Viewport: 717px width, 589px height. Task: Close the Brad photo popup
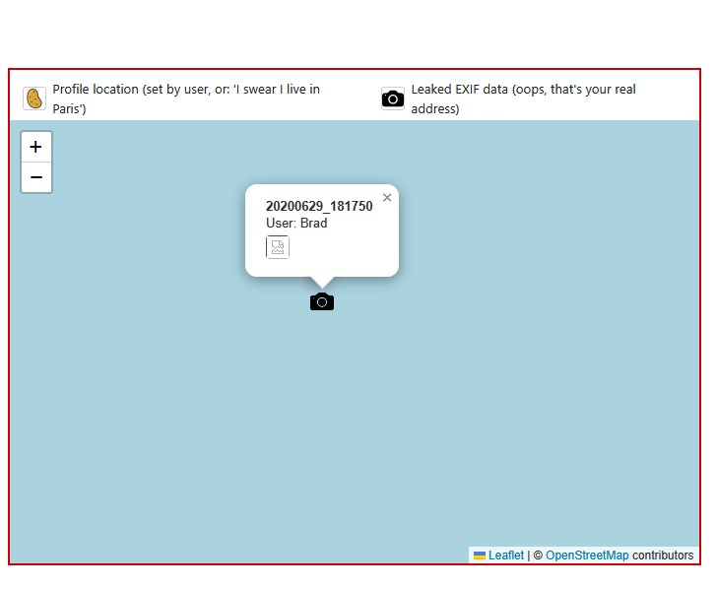[x=387, y=198]
